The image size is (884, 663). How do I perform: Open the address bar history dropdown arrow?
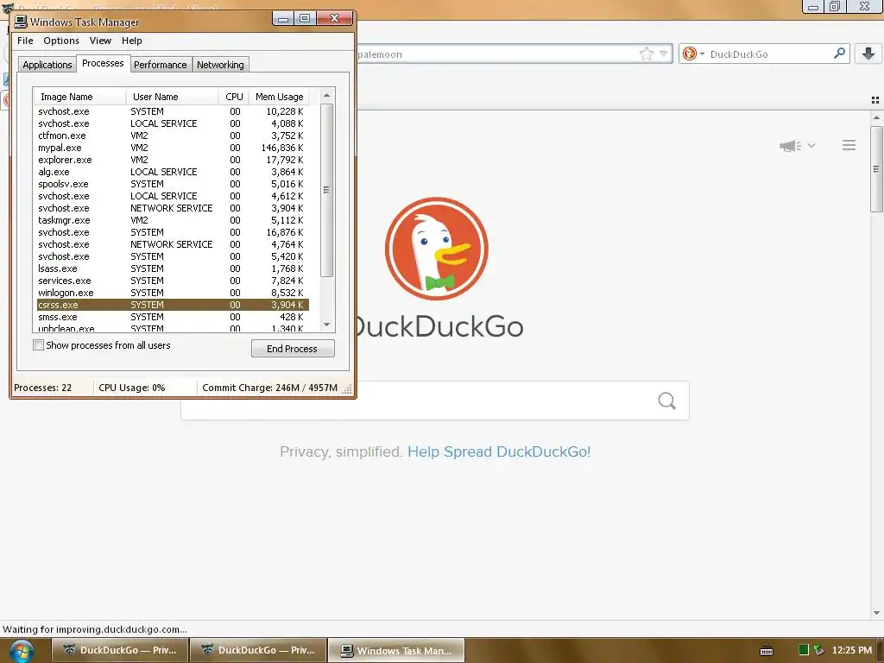[664, 54]
